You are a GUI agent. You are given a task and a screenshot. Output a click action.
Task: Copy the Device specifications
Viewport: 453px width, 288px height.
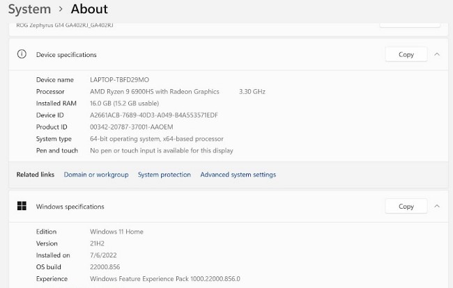[406, 54]
